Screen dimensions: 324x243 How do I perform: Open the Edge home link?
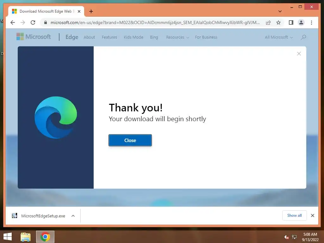[72, 37]
